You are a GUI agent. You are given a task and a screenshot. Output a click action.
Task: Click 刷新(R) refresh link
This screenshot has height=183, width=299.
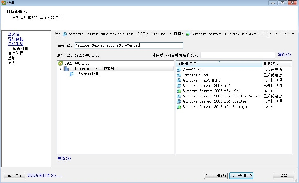tap(64, 158)
